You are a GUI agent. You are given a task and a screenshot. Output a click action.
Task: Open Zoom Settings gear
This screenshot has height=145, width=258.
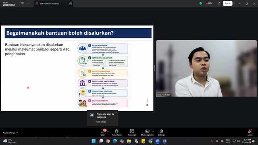[x=161, y=133]
